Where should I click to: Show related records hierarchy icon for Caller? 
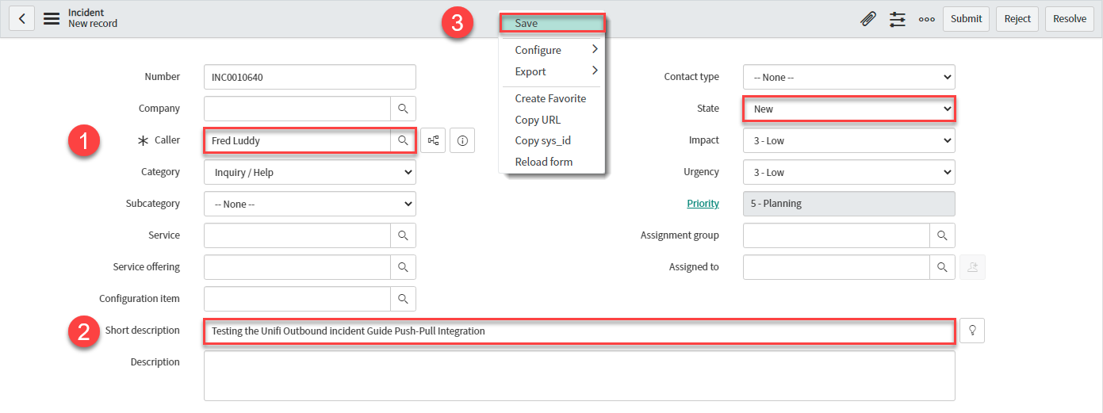433,140
